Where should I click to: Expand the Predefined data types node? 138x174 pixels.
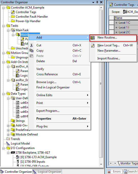point(8,130)
